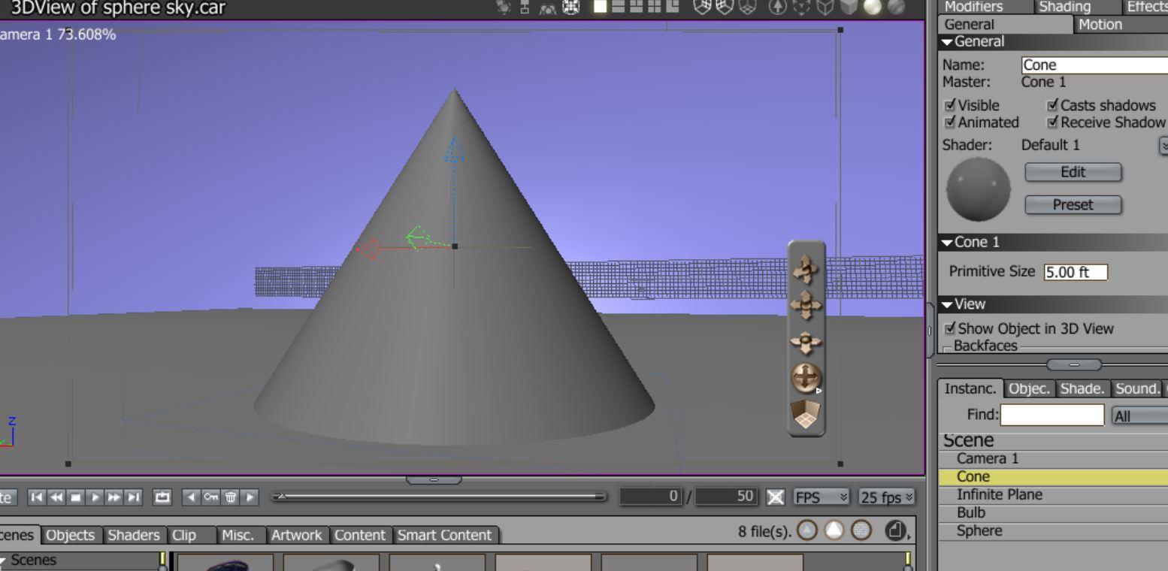This screenshot has height=571, width=1168.
Task: Click the Primitive Size field
Action: [1076, 272]
